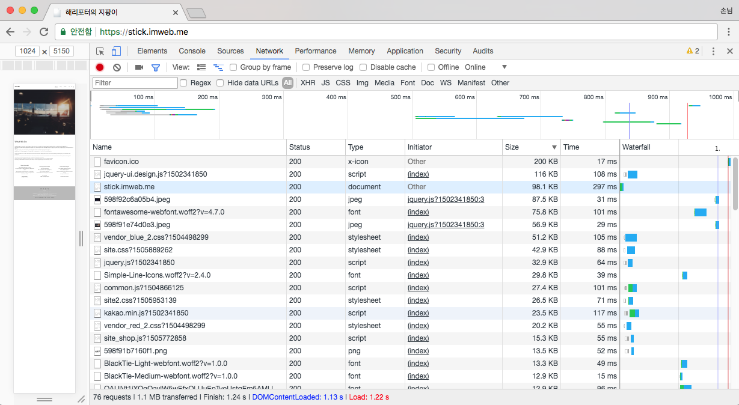Open the jquery.js?1502341850:3 initiator link
The height and width of the screenshot is (405, 739).
click(x=446, y=199)
